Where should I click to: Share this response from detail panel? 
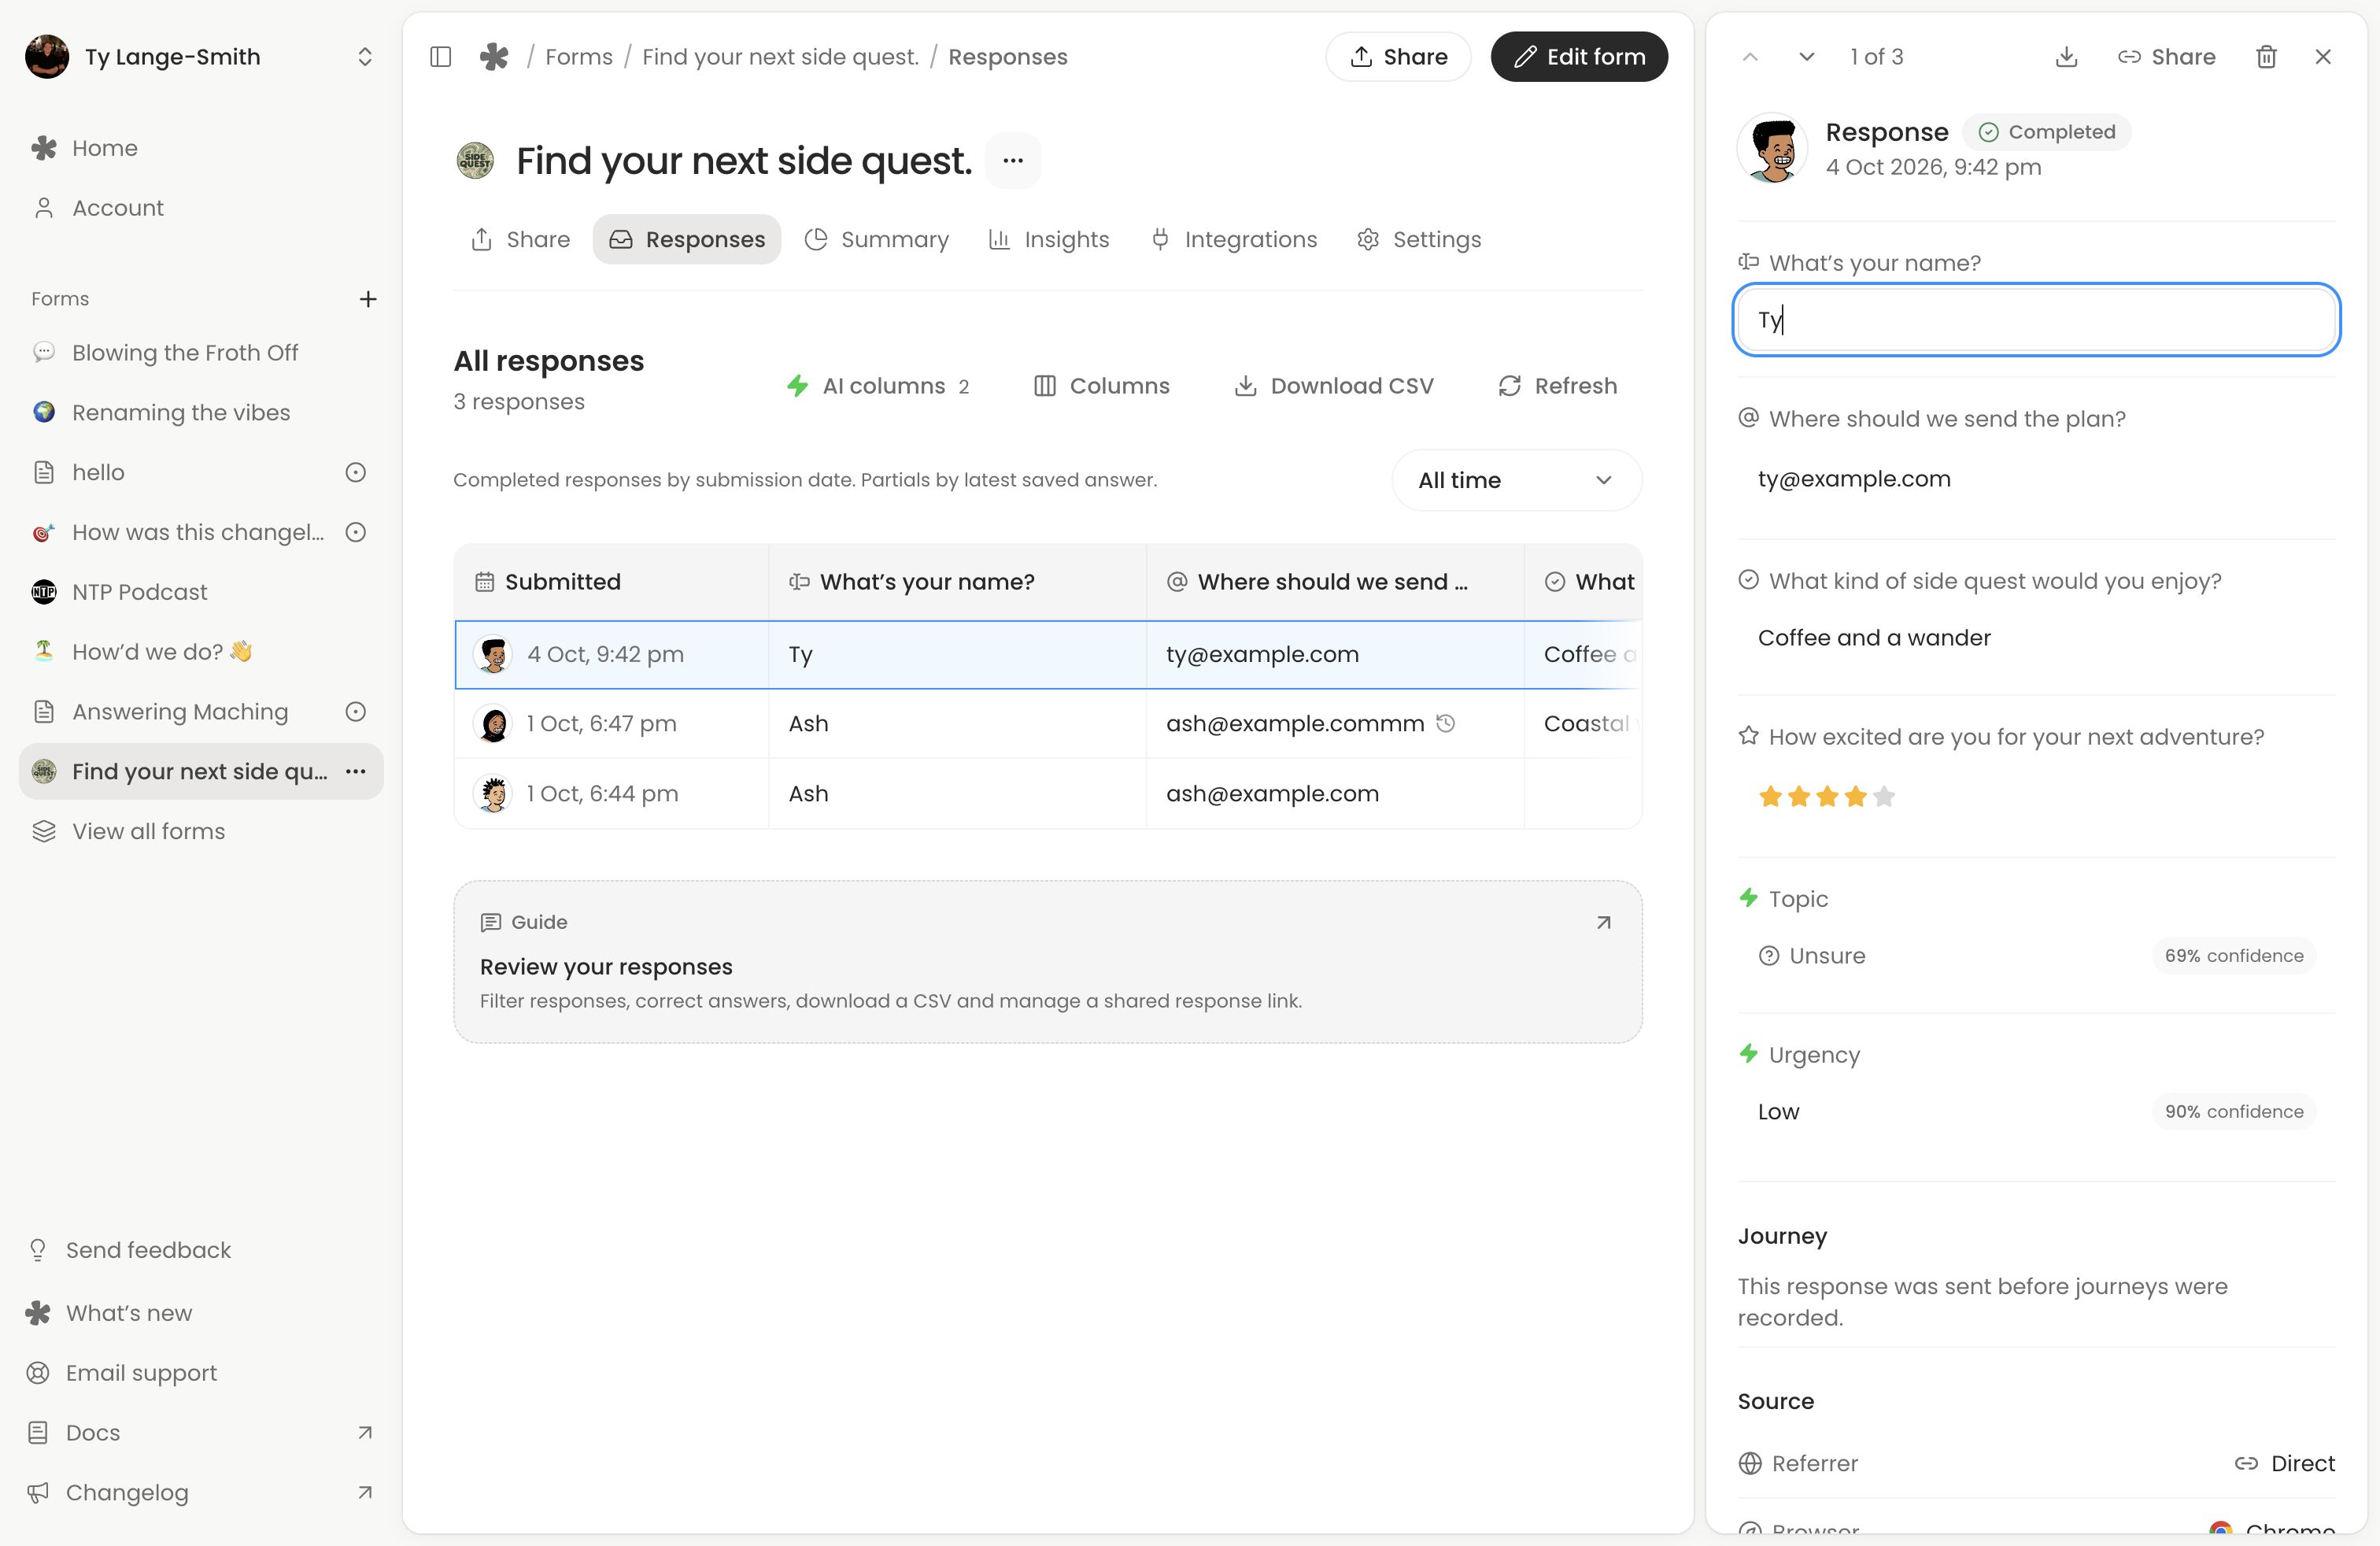pos(2166,57)
